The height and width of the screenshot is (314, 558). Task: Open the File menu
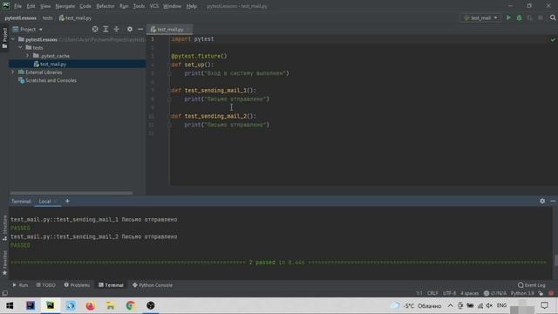17,6
